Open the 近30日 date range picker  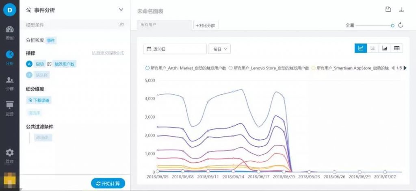click(175, 49)
